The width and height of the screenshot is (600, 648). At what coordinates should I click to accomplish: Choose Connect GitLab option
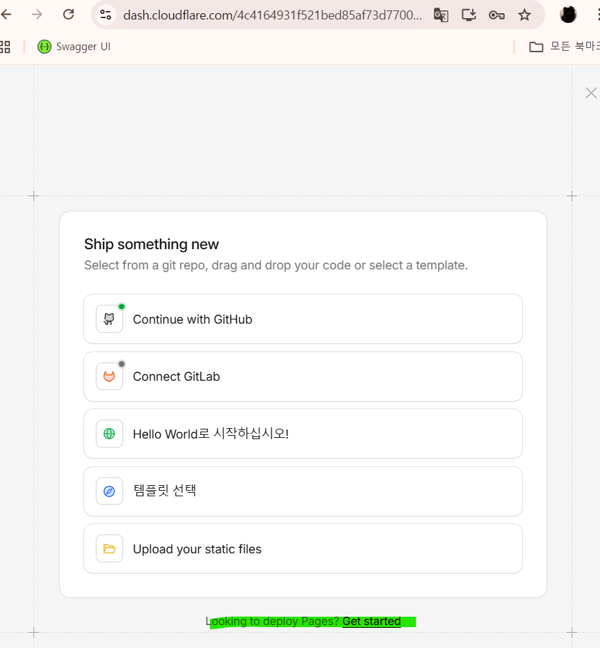(x=303, y=377)
